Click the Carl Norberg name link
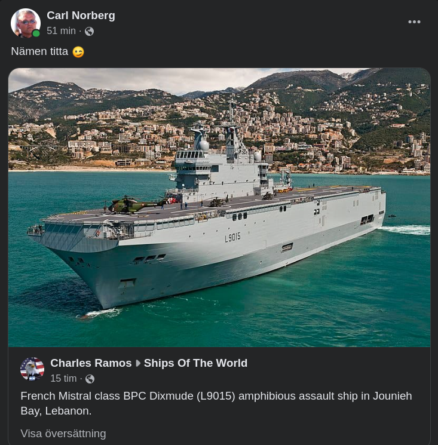The image size is (438, 445). (81, 16)
